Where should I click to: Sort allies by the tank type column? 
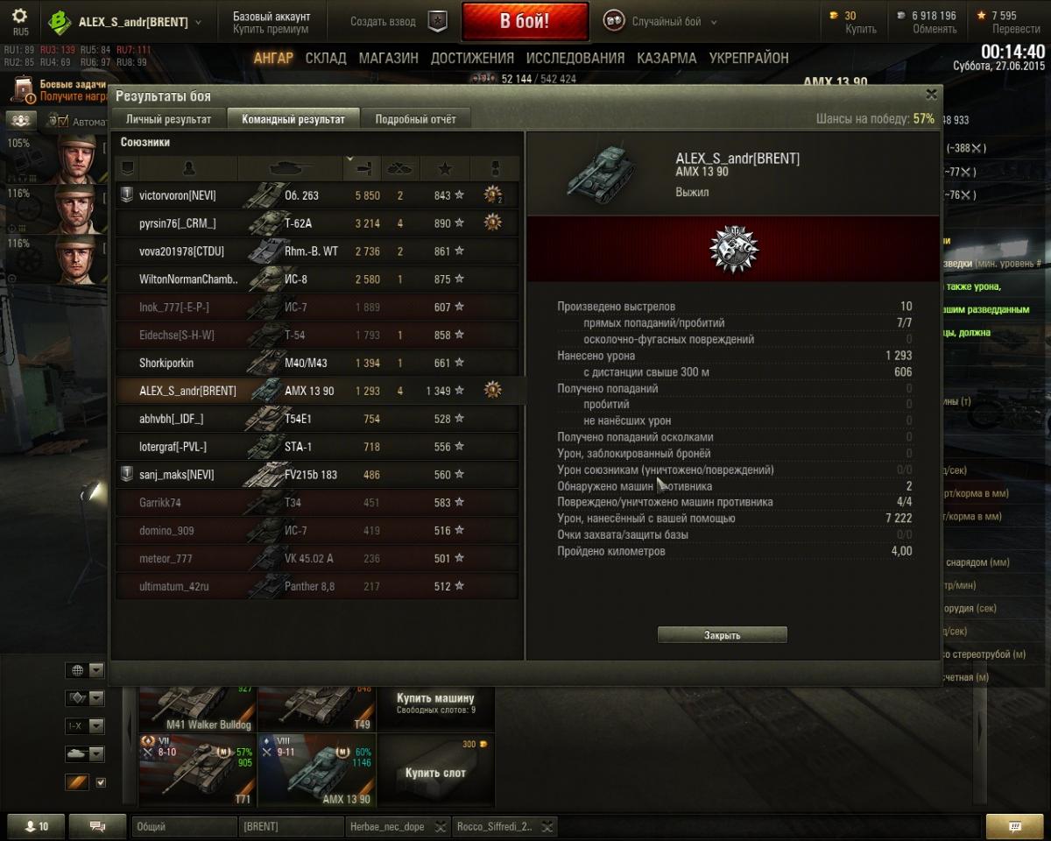289,168
